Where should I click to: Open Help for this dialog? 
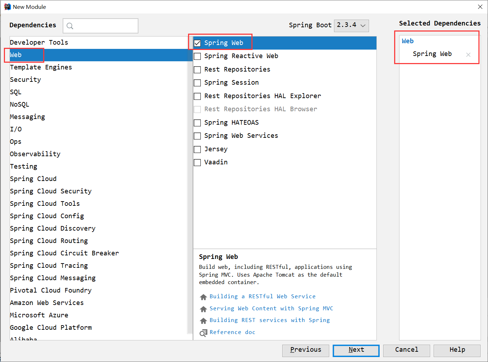pos(457,350)
